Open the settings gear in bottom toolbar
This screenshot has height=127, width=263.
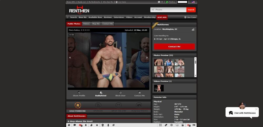click(x=171, y=125)
